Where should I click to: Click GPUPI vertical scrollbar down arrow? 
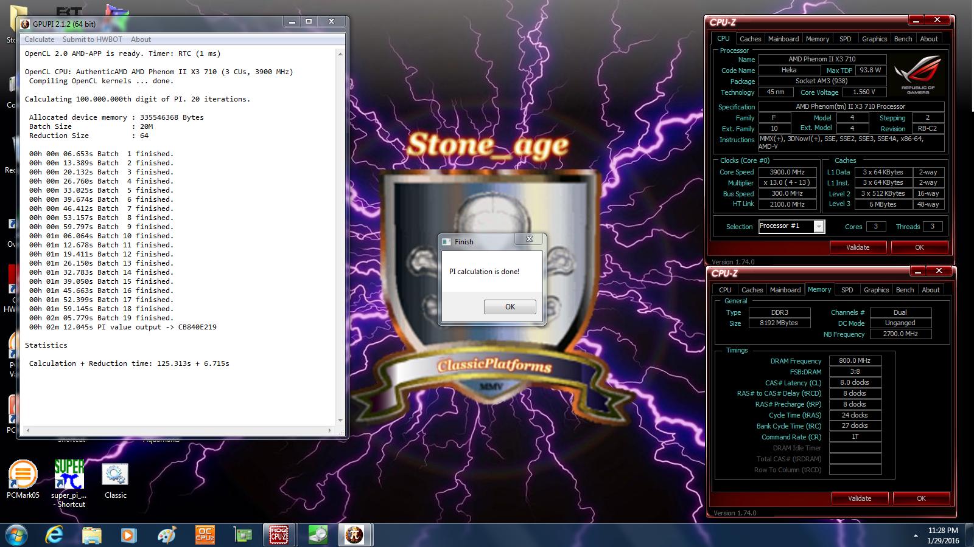[340, 420]
